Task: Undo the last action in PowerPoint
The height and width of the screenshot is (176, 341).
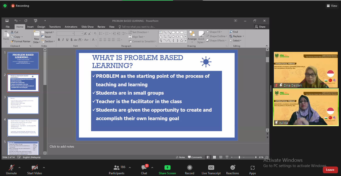Action: [16, 21]
